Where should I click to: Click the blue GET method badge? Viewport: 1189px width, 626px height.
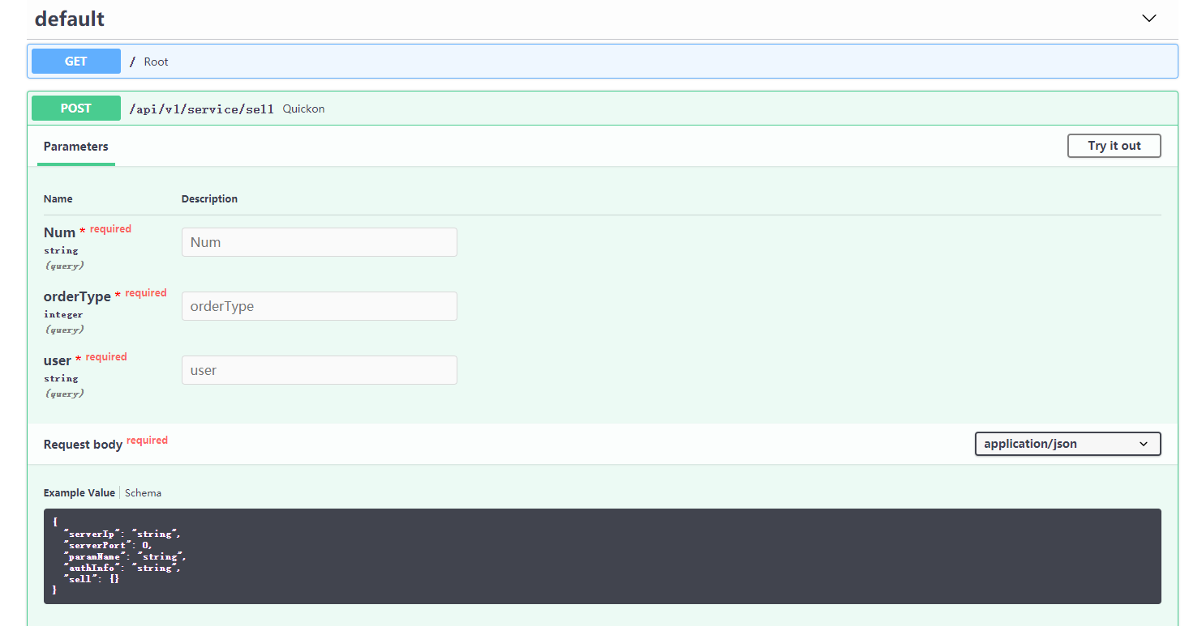click(75, 61)
